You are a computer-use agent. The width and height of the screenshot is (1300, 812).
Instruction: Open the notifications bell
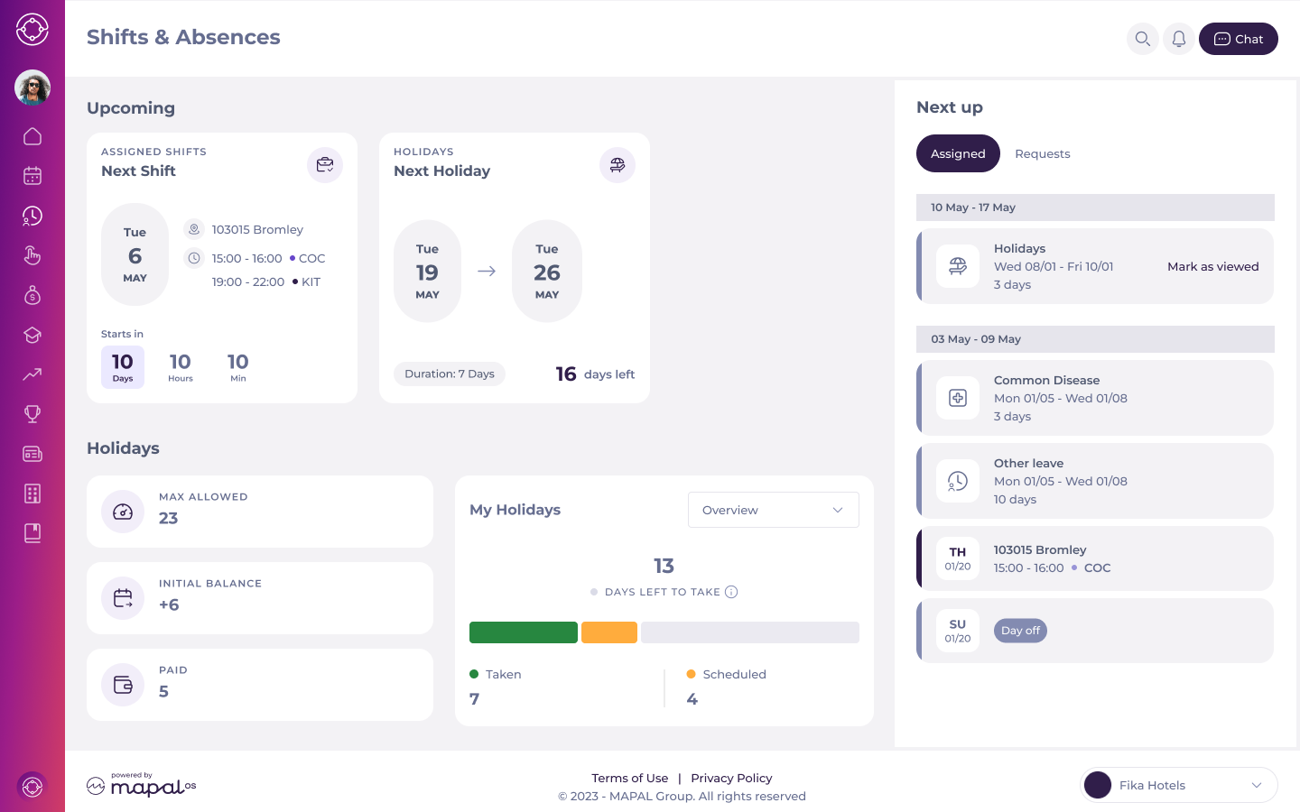click(1179, 39)
